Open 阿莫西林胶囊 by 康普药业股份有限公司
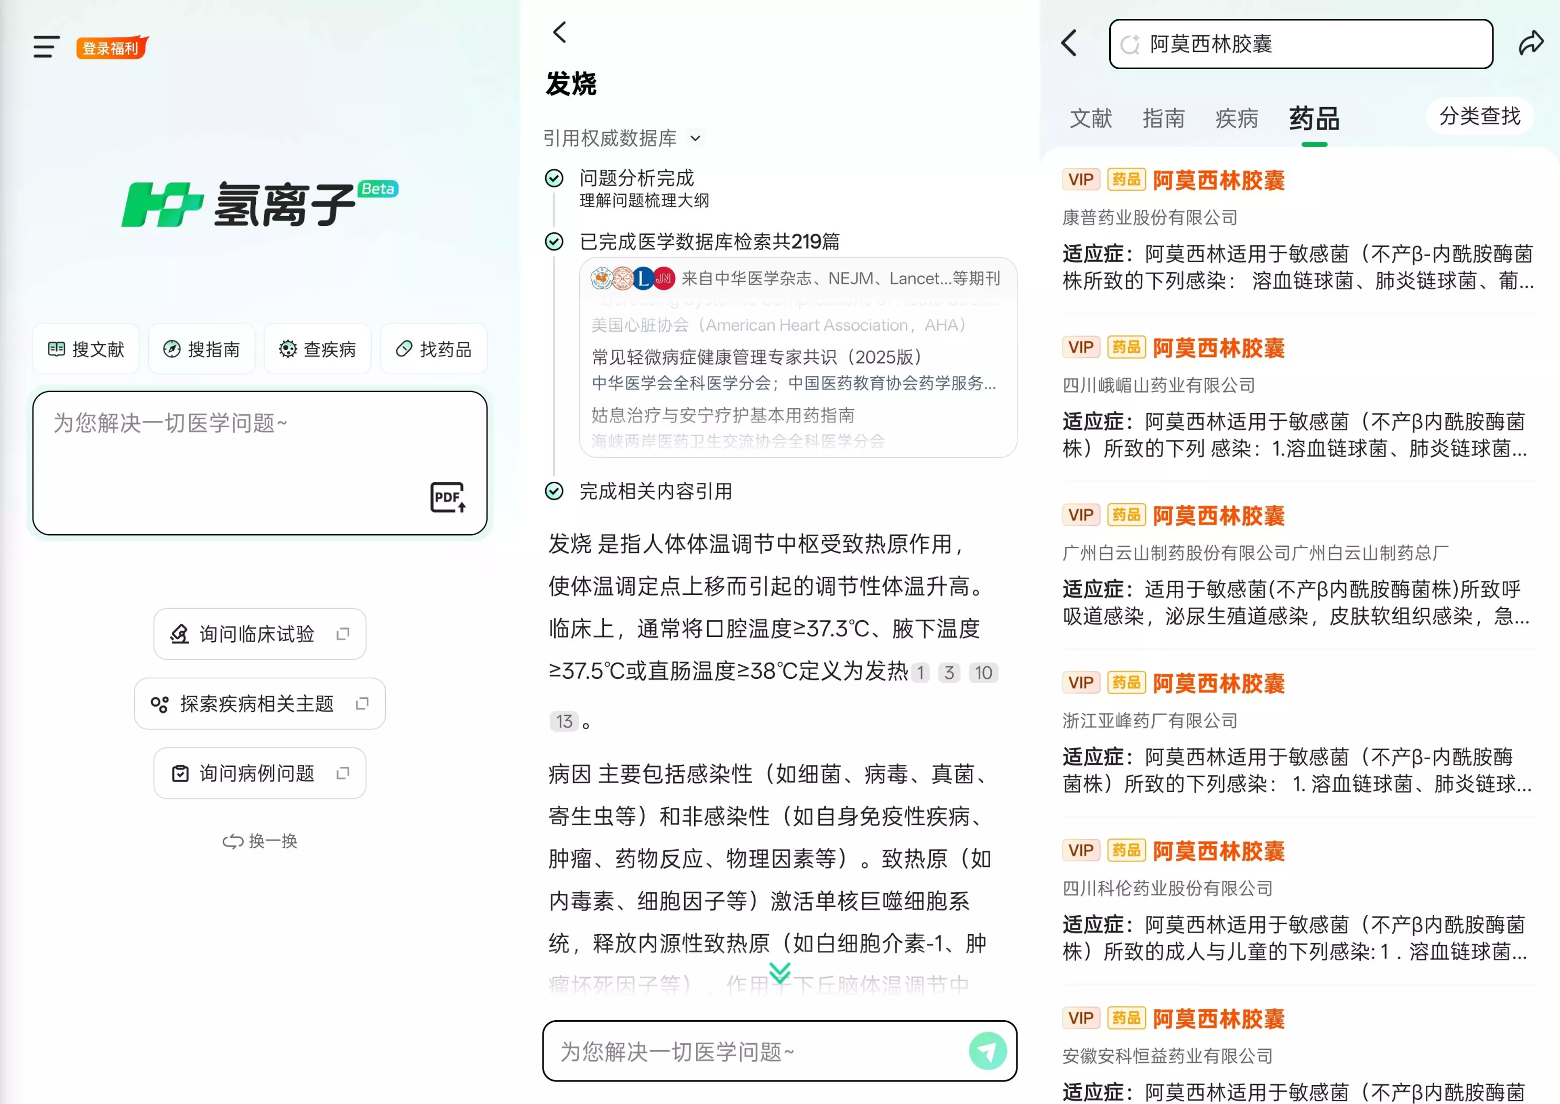Screen dimensions: 1560x1104 1299,231
